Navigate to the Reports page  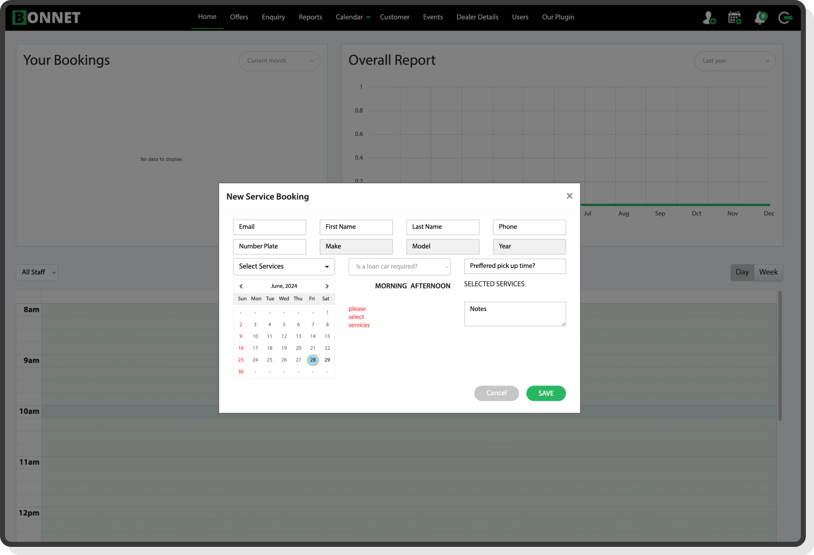310,17
